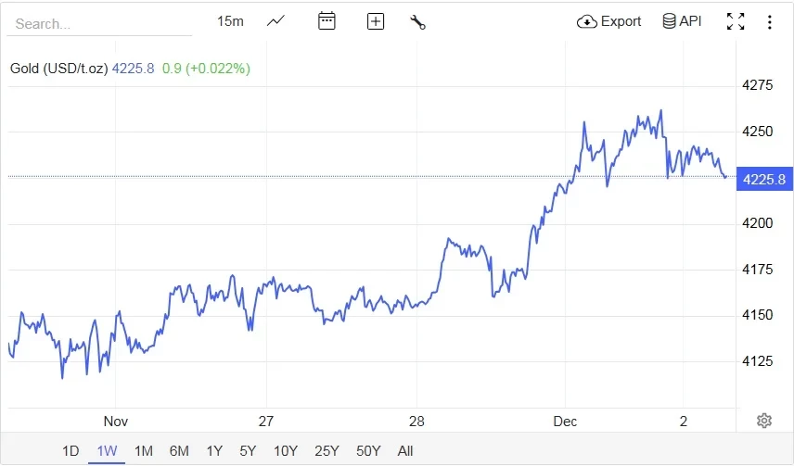Click the plus icon to add comparison
The image size is (794, 466).
376,21
